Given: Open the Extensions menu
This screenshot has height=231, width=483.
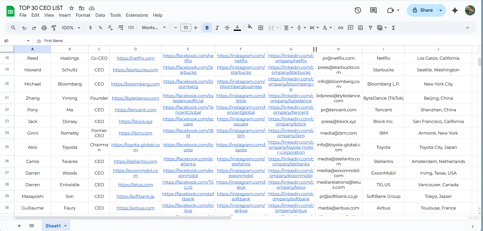Looking at the screenshot, I should pyautogui.click(x=137, y=15).
